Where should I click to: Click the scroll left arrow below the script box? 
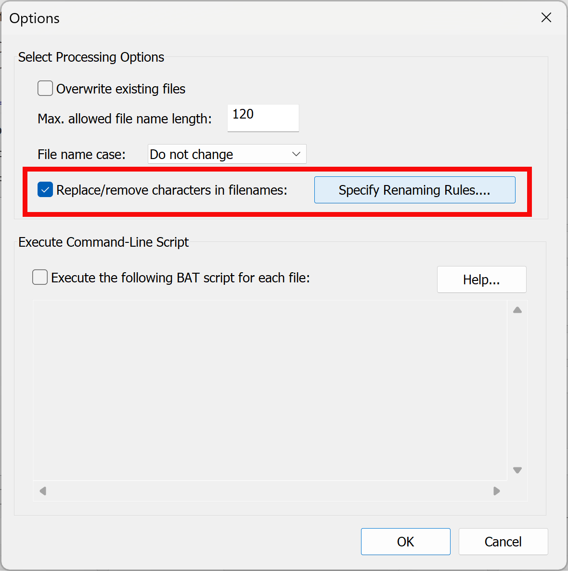pyautogui.click(x=42, y=491)
